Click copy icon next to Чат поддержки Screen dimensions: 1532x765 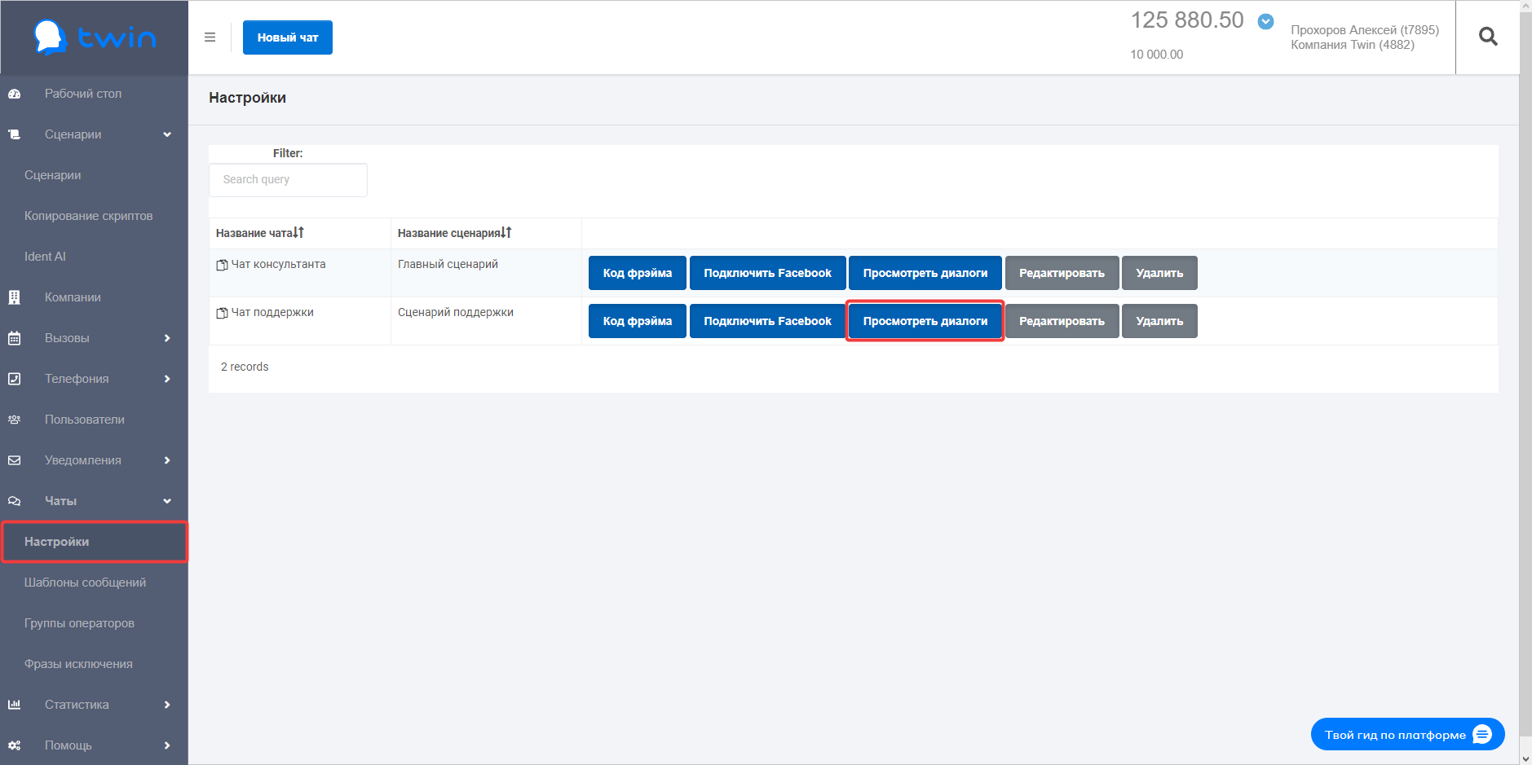[x=222, y=313]
